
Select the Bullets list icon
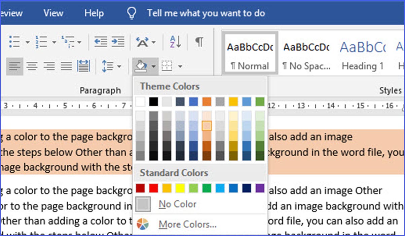(x=15, y=42)
